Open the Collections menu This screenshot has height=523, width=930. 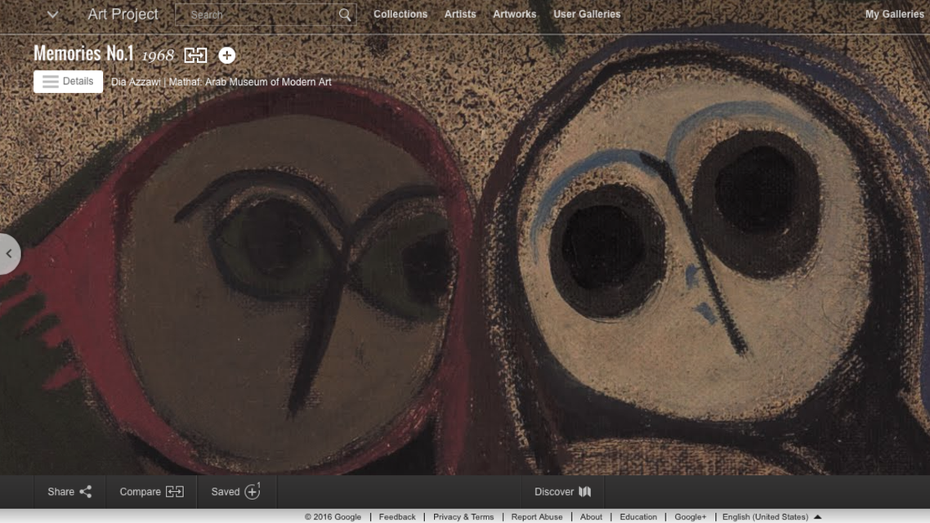pyautogui.click(x=400, y=14)
